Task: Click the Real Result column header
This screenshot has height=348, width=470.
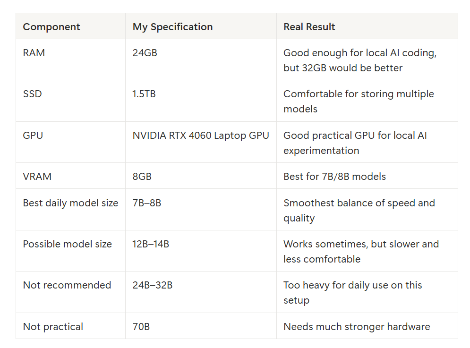Action: click(x=309, y=26)
